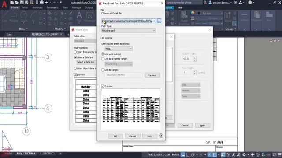Click the Excel table preview thumbnail
282x158 pixels.
[x=131, y=109]
